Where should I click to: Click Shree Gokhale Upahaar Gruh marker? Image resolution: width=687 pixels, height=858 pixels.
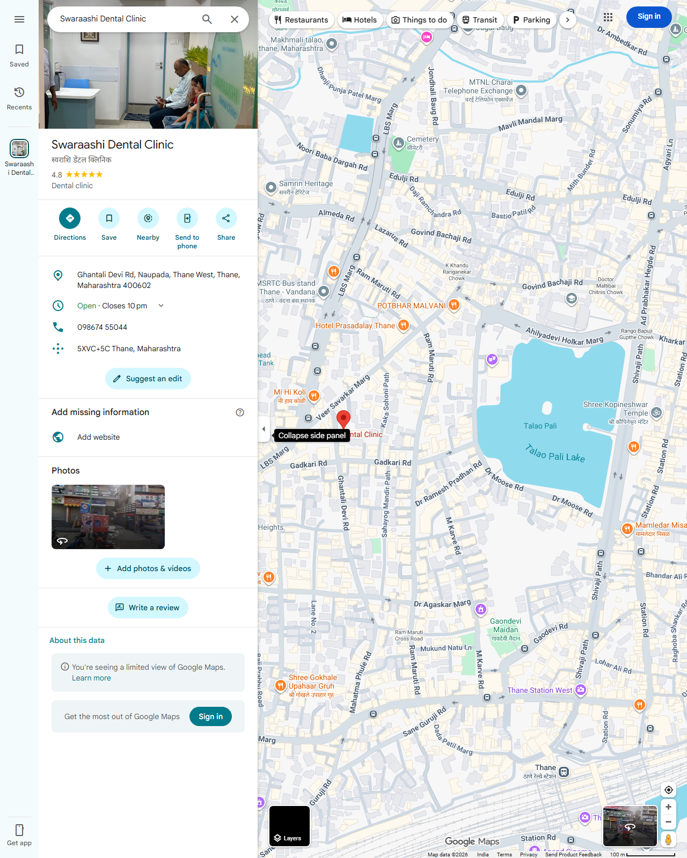(280, 685)
